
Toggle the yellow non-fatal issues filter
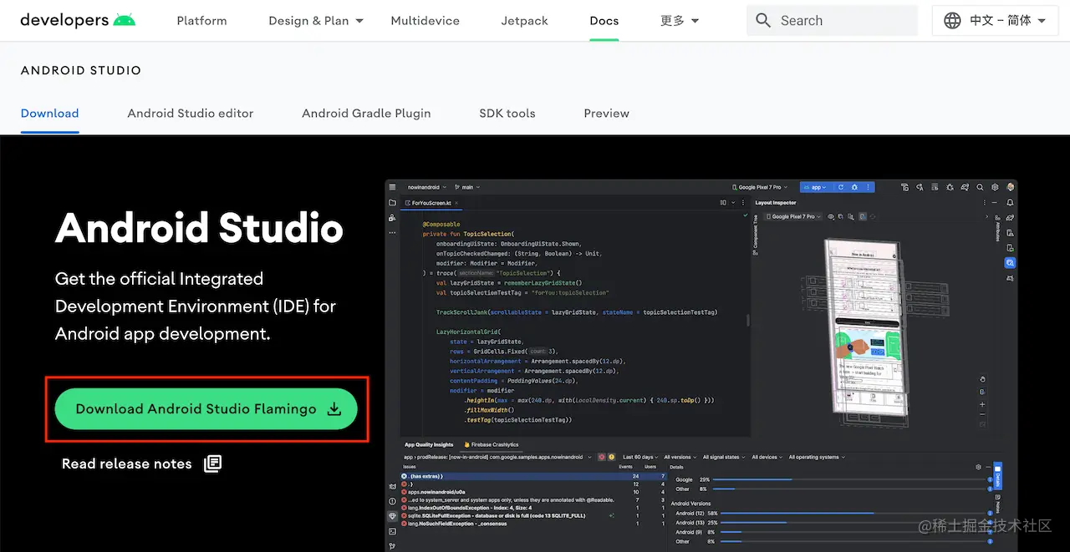click(612, 457)
